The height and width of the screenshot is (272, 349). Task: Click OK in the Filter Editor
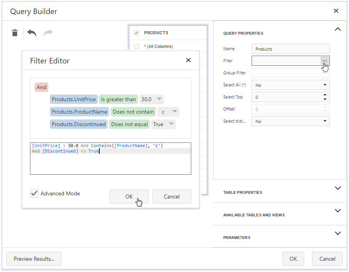click(129, 197)
